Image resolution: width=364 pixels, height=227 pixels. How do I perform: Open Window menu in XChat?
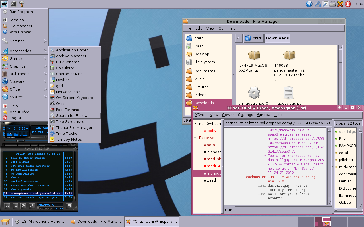(264, 115)
